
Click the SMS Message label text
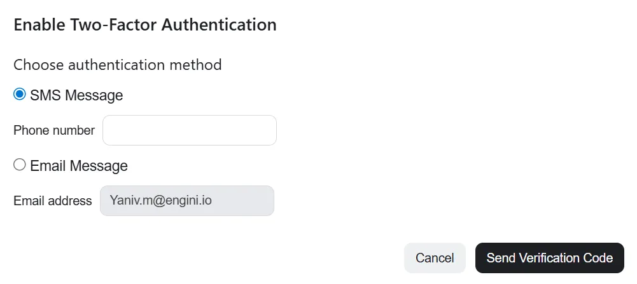click(76, 95)
